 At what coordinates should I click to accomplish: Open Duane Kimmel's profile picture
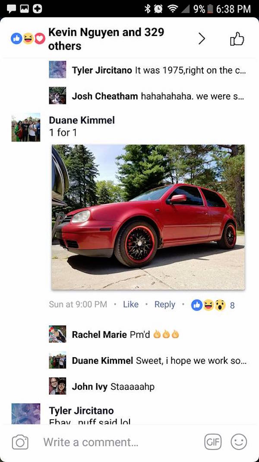click(26, 127)
